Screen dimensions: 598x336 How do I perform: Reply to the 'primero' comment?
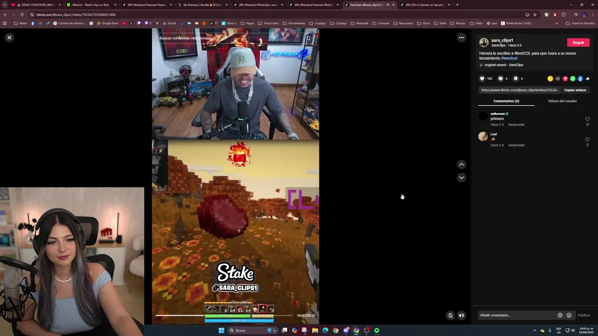click(516, 125)
